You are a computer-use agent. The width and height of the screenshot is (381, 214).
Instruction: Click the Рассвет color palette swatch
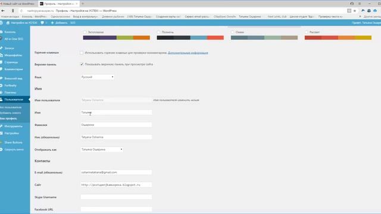click(338, 37)
